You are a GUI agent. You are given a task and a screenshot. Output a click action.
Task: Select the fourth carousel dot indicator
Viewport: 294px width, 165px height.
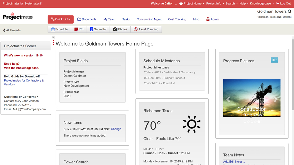click(x=255, y=122)
